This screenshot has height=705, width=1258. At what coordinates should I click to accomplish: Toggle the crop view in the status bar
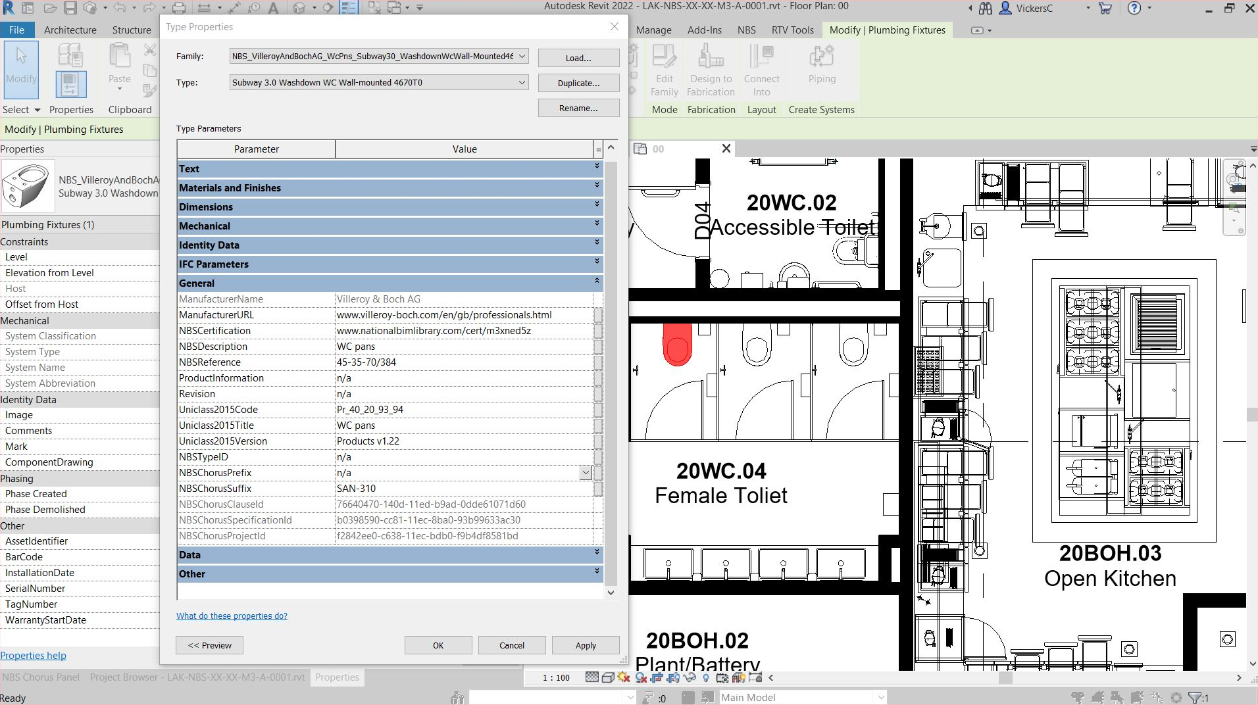click(x=657, y=678)
